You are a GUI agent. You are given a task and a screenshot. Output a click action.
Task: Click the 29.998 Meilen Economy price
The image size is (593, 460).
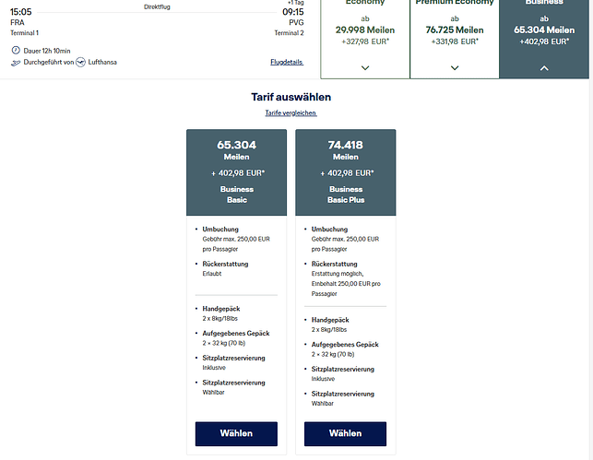tap(365, 29)
